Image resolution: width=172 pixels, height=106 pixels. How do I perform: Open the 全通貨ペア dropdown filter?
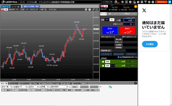[20, 87]
